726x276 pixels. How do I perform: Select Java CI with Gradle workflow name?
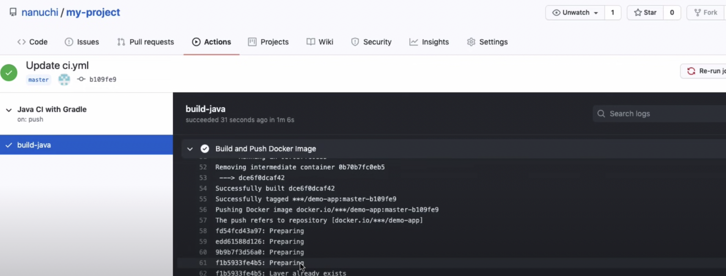[52, 109]
